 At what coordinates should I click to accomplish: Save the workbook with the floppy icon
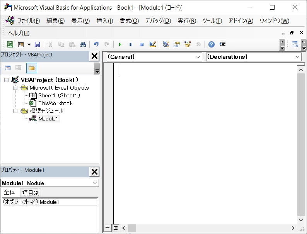click(38, 44)
